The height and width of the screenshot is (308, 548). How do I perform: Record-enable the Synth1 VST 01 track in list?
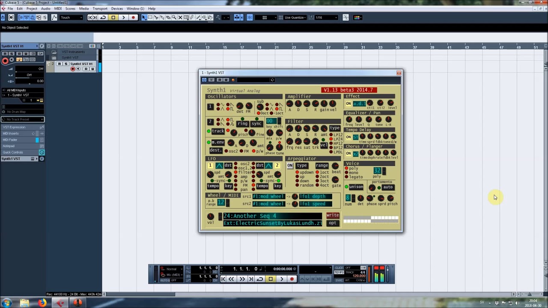click(73, 69)
